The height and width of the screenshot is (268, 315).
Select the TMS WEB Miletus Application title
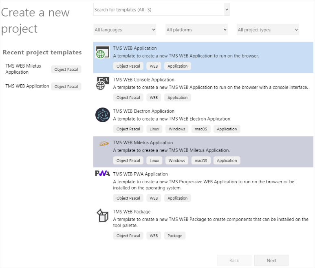click(143, 143)
